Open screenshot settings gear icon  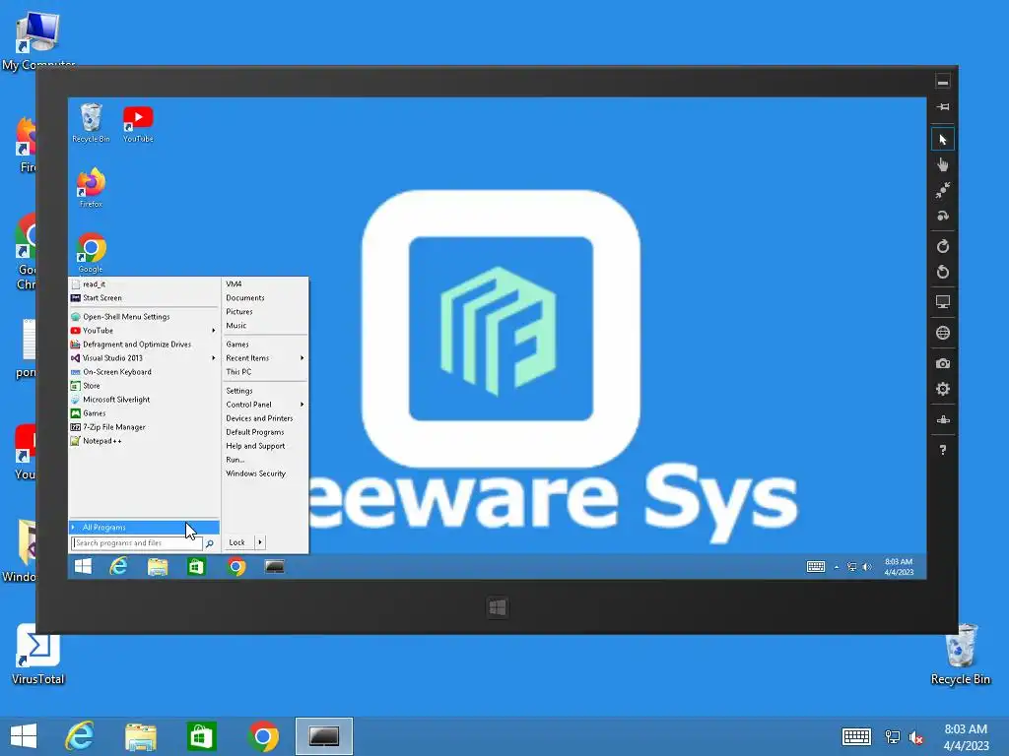point(943,389)
